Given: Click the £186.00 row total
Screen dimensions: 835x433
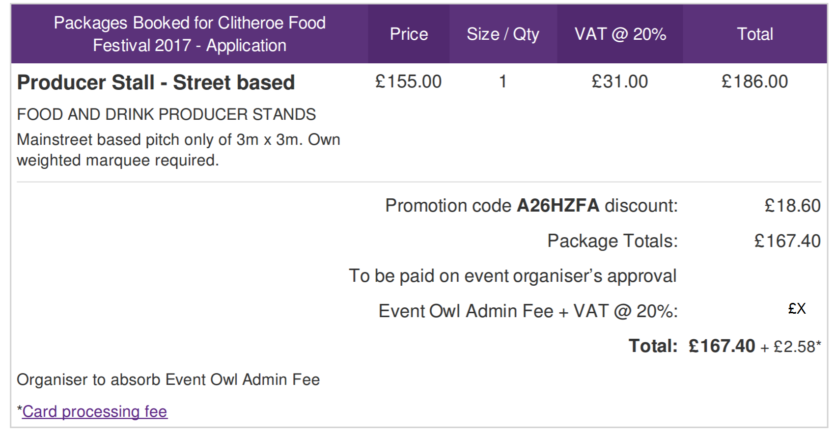Looking at the screenshot, I should [755, 81].
